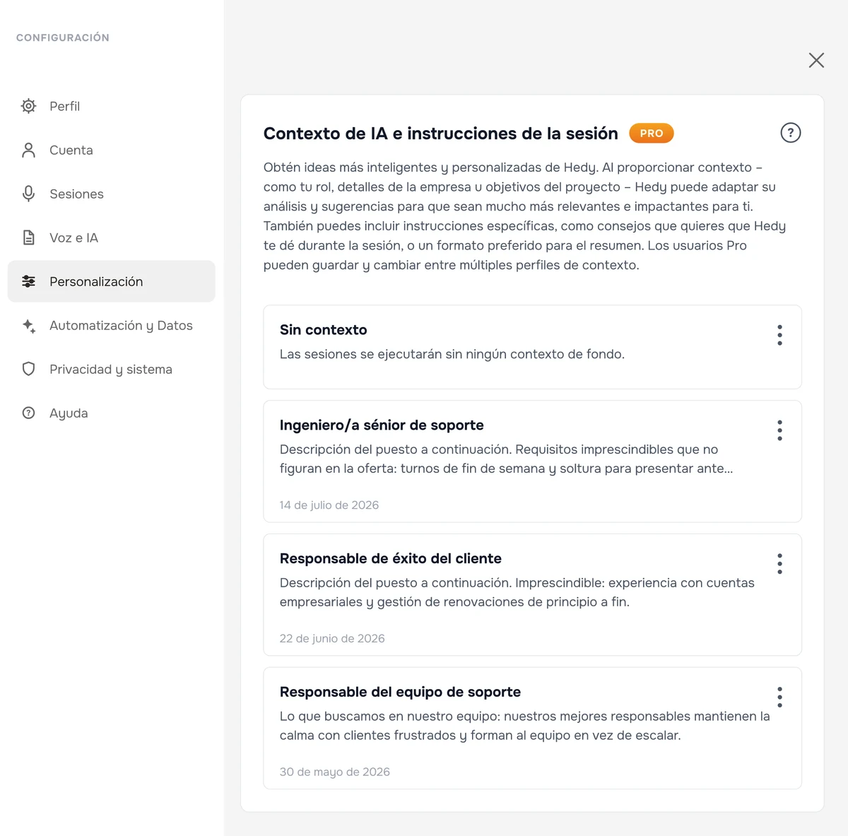Click heading Contexto de IA e instrucciones

(x=441, y=134)
